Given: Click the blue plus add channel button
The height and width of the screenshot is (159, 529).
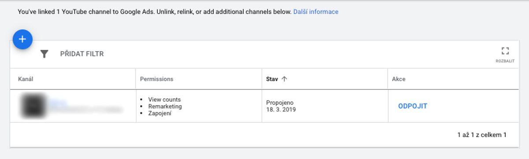Looking at the screenshot, I should [x=22, y=39].
